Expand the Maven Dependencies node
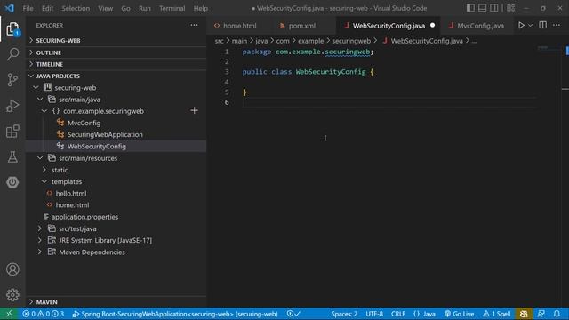 click(x=40, y=252)
